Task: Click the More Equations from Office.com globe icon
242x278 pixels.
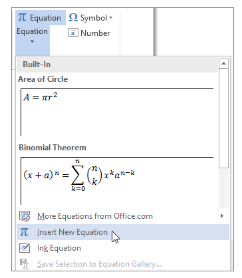Action: [x=25, y=216]
